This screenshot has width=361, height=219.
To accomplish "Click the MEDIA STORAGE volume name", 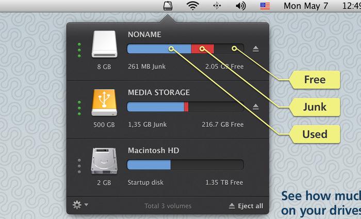I will [159, 92].
